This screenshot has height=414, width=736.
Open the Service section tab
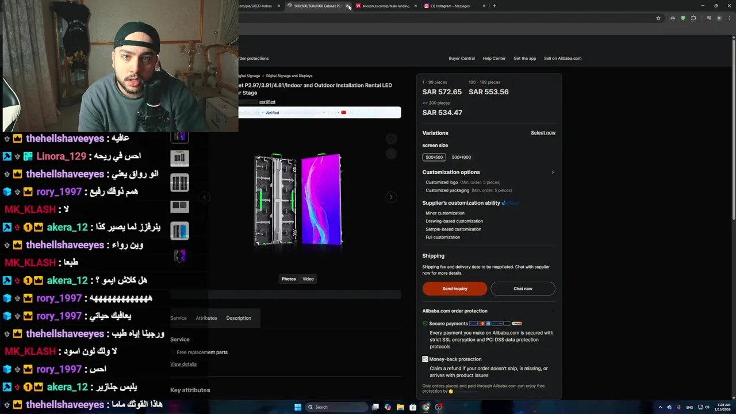(x=178, y=318)
